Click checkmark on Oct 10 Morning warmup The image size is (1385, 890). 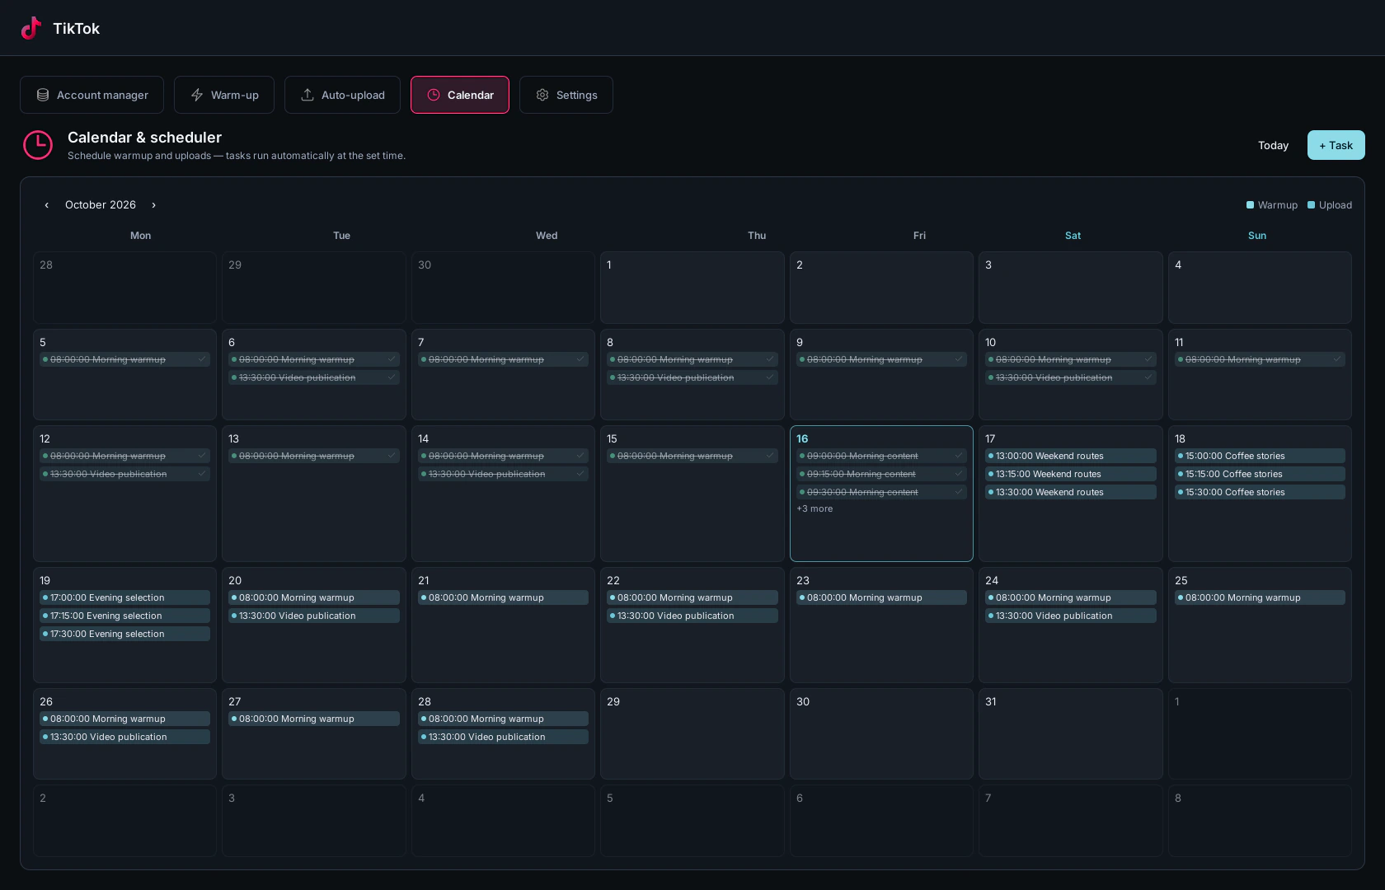[1148, 359]
